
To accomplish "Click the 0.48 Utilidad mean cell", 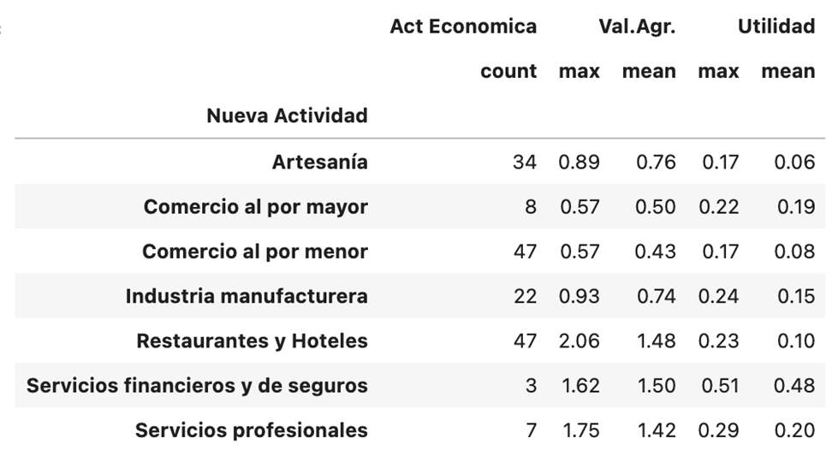I will (793, 385).
